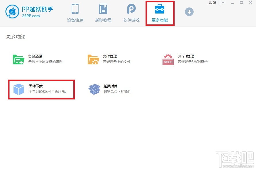The height and width of the screenshot is (169, 256).
Task: Open 固件下载 via the blue cube icon
Action: click(x=19, y=89)
